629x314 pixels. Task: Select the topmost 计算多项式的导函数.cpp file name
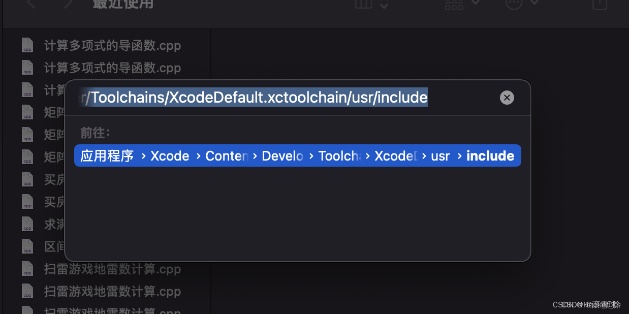pyautogui.click(x=112, y=46)
